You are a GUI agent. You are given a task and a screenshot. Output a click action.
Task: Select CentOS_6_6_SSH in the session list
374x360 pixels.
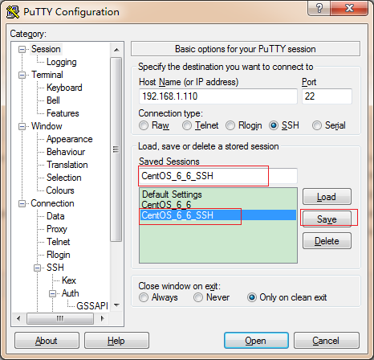pyautogui.click(x=218, y=215)
